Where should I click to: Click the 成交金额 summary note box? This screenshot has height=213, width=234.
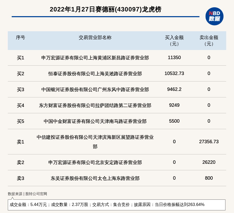click(x=116, y=205)
